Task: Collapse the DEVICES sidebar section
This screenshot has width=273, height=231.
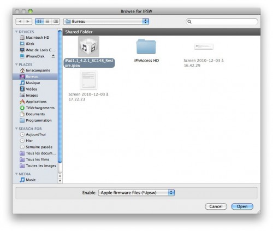Action: (16, 32)
